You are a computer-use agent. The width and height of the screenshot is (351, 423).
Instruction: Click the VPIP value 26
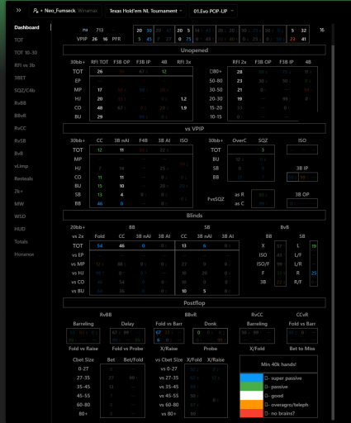tap(95, 39)
